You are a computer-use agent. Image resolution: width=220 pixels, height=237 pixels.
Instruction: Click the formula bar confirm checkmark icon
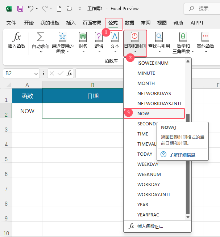click(61, 73)
